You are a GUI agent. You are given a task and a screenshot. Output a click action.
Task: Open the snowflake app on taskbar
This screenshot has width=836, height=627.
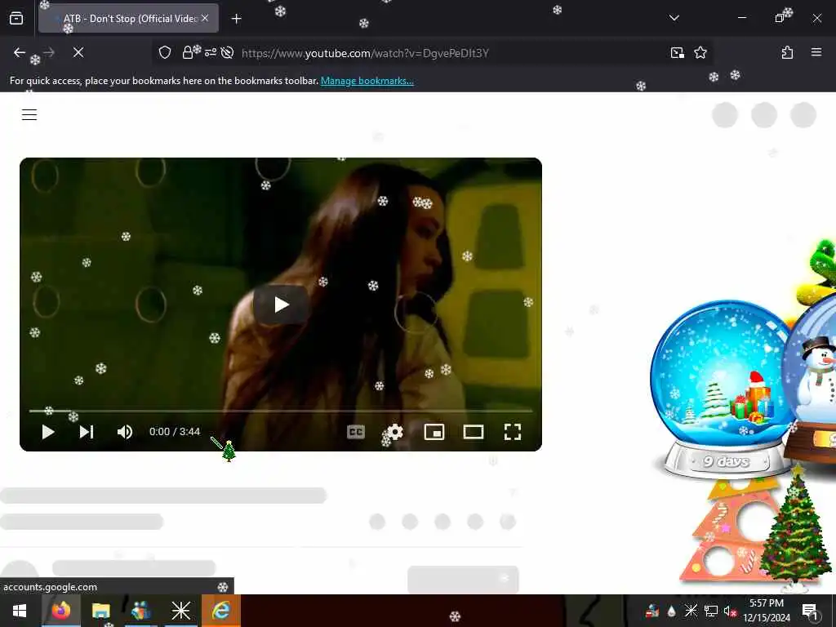coord(180,611)
